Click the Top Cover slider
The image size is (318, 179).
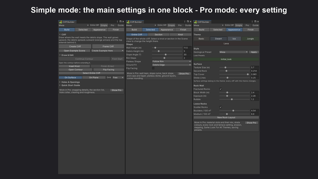tap(235, 74)
